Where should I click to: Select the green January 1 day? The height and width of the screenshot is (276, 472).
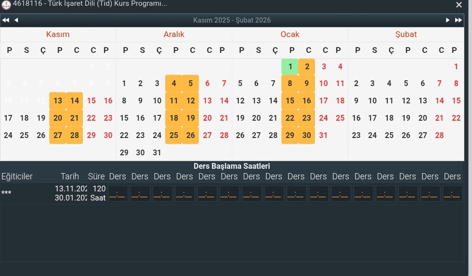click(290, 66)
